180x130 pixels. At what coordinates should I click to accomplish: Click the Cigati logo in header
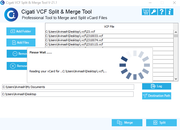coord(11,15)
